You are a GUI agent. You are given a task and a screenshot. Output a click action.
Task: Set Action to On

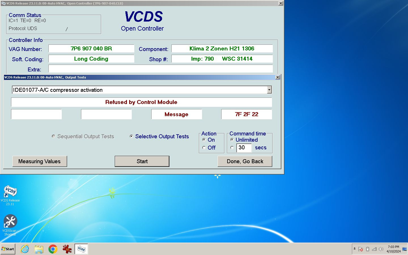coord(204,140)
